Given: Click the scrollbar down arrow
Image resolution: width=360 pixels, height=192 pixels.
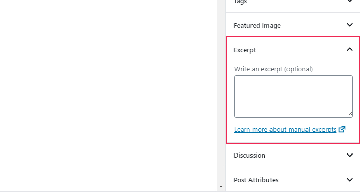Looking at the screenshot, I should 221,187.
